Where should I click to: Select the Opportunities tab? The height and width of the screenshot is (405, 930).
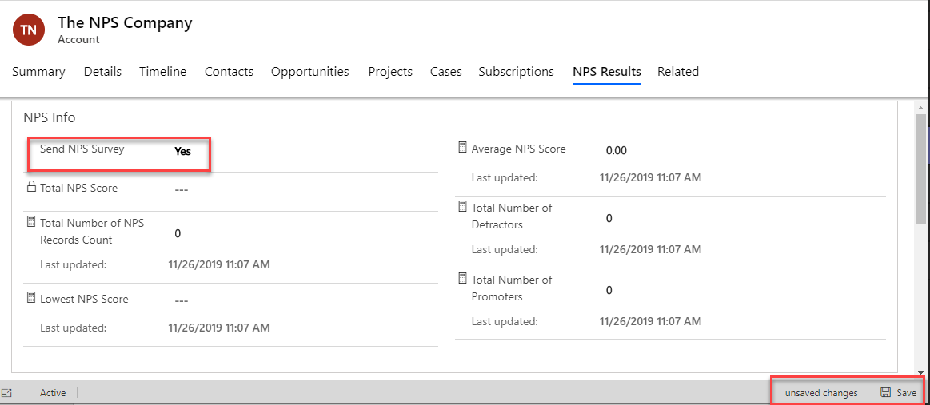310,72
